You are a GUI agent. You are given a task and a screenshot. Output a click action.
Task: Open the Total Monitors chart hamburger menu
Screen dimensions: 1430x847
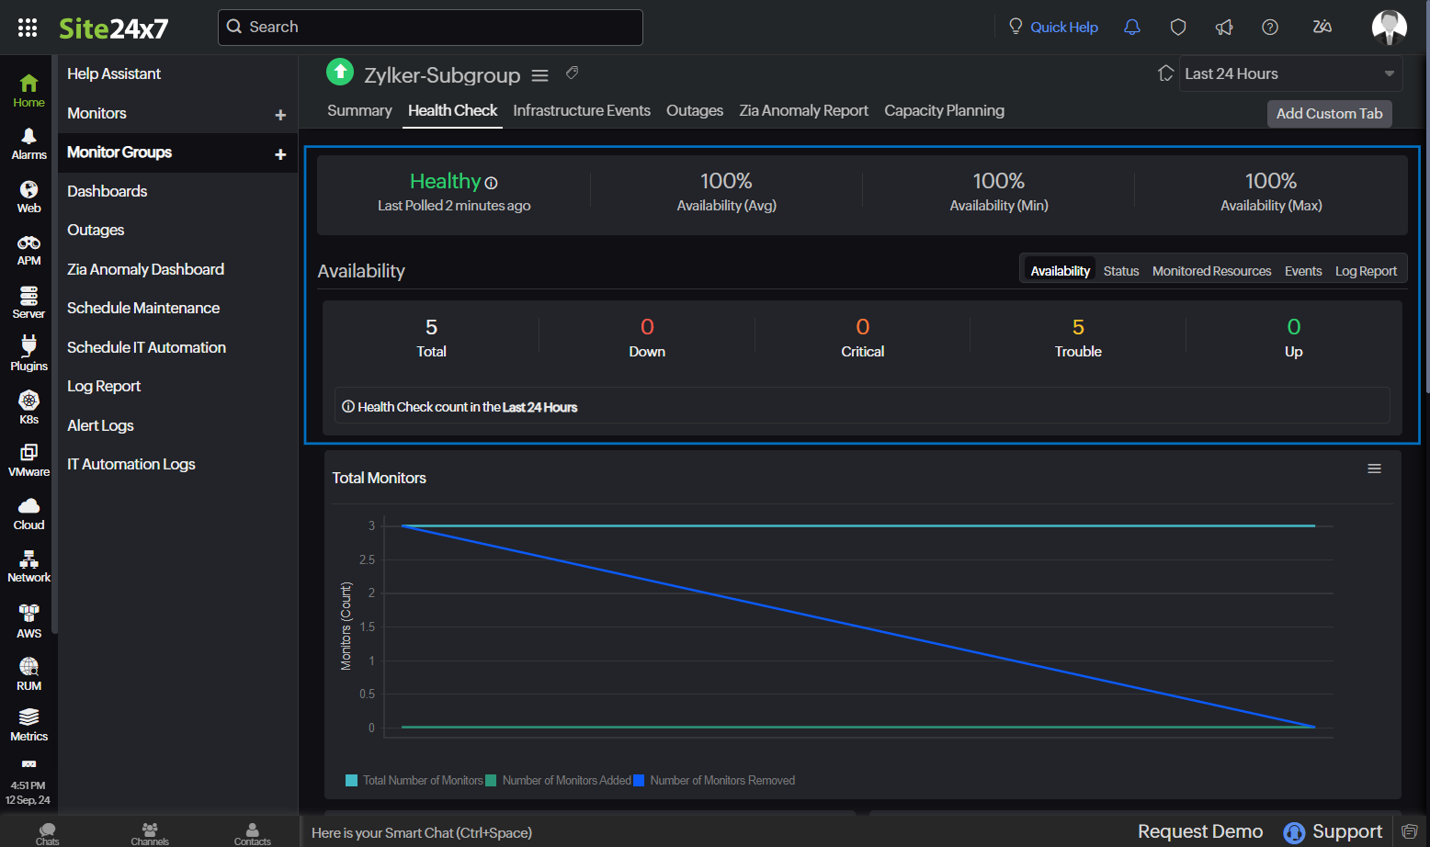click(x=1374, y=469)
